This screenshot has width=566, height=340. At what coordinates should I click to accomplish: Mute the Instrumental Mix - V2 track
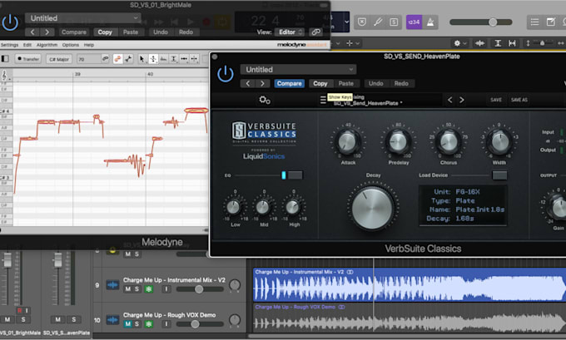pyautogui.click(x=128, y=288)
